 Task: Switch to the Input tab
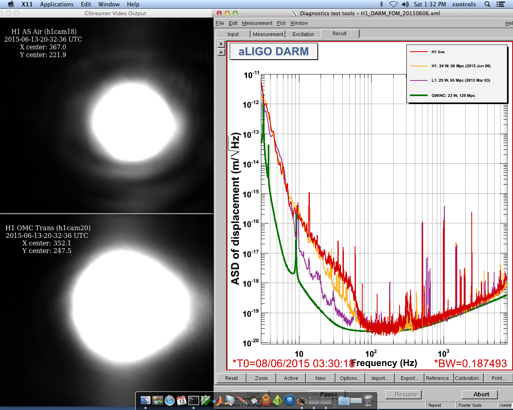click(x=233, y=34)
